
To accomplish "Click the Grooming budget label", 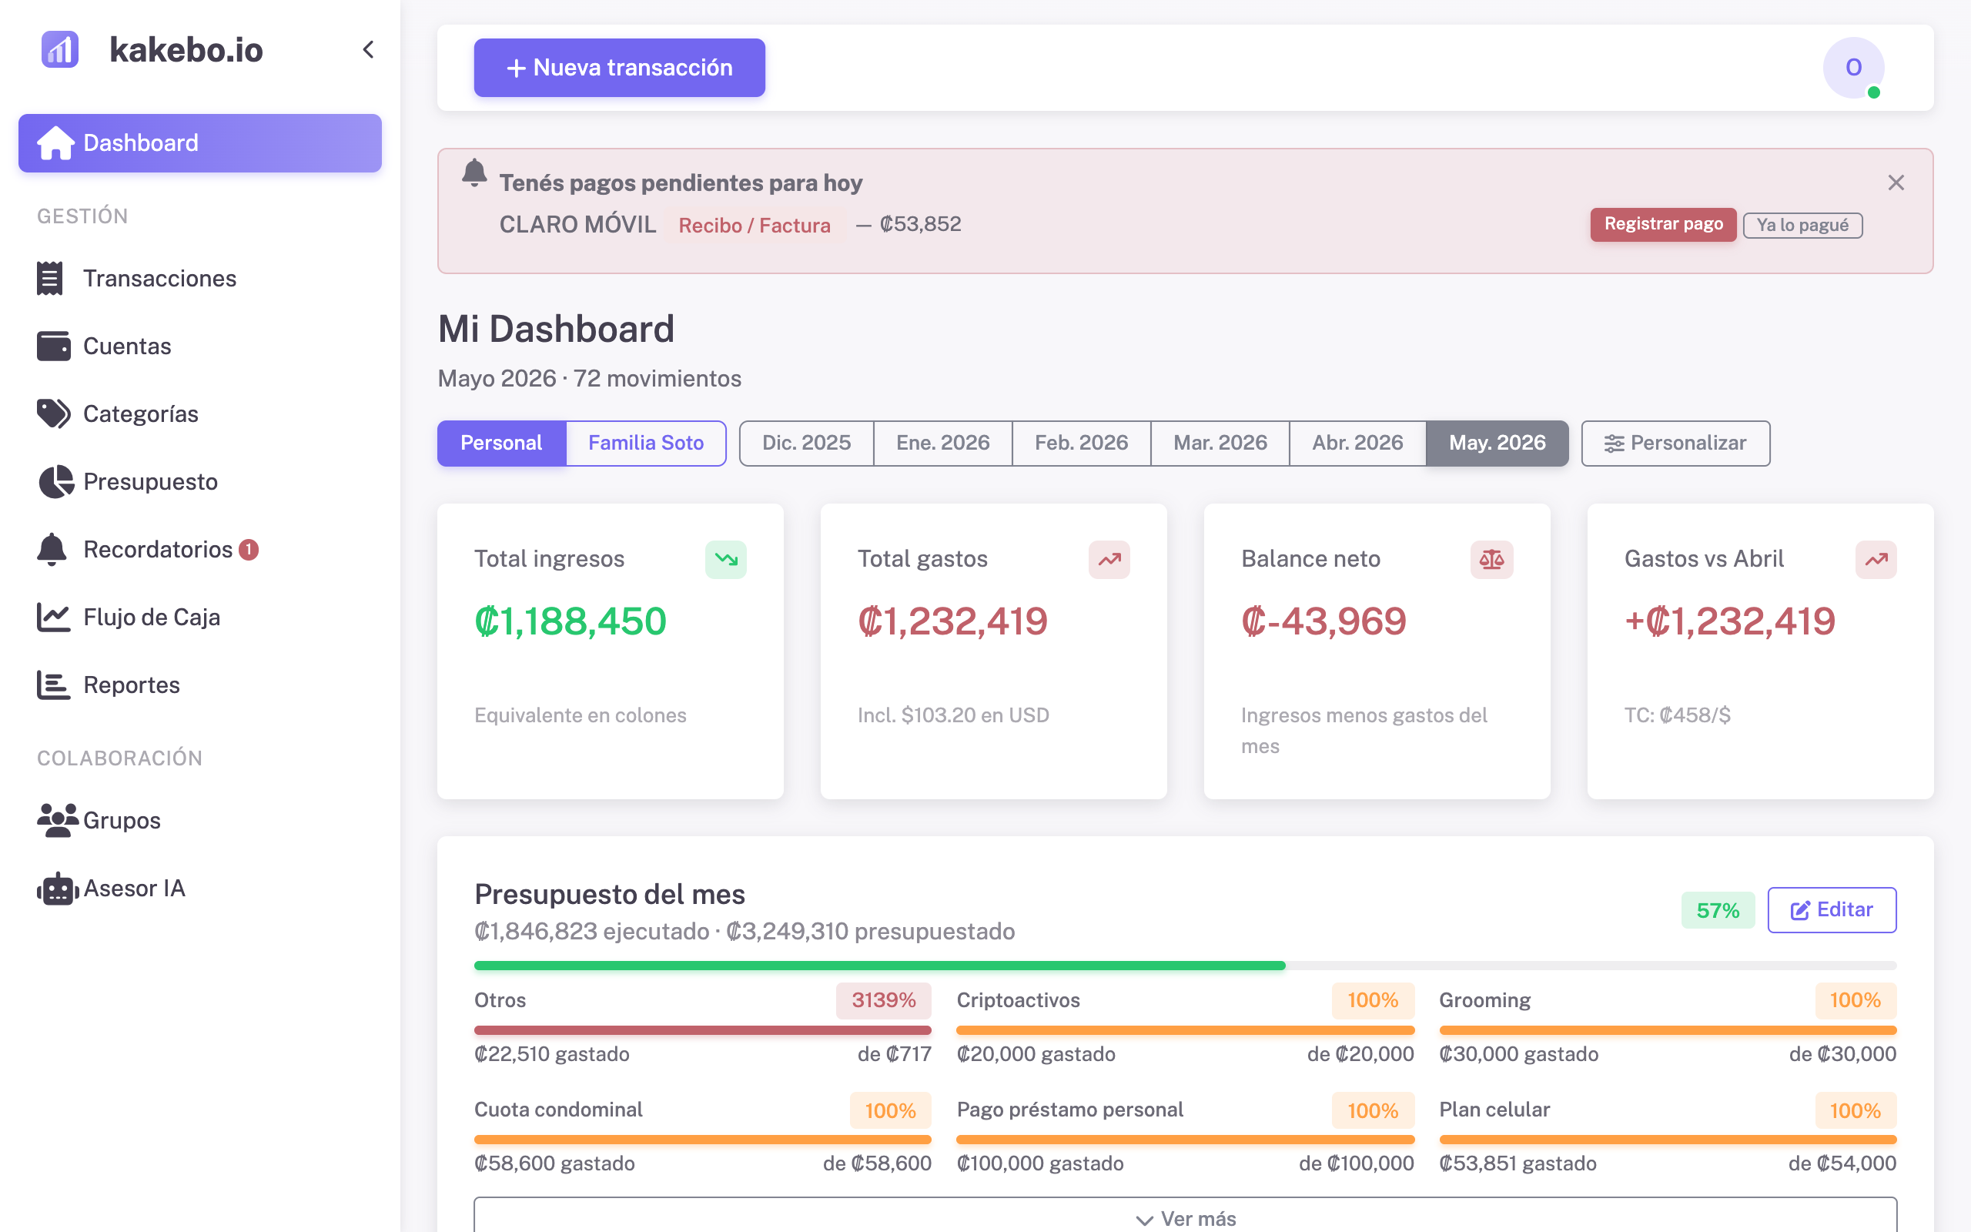I will click(x=1484, y=999).
